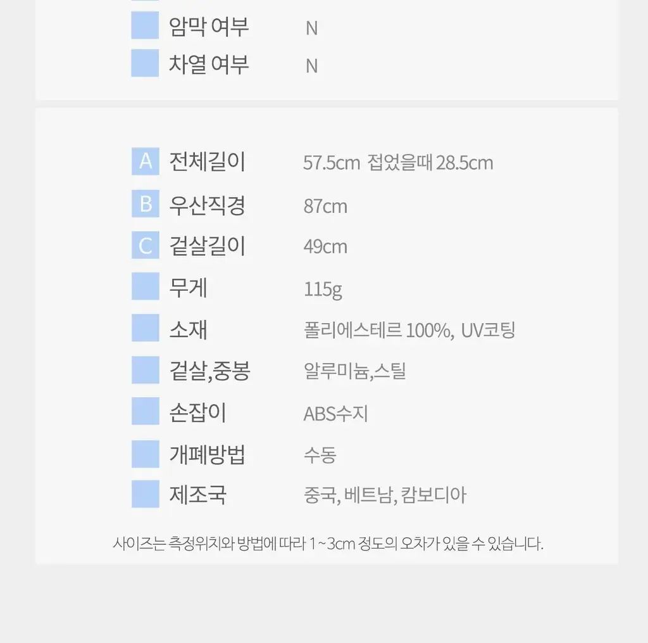Click the 중국, 베트남, 캄보디아 origin text

click(385, 495)
